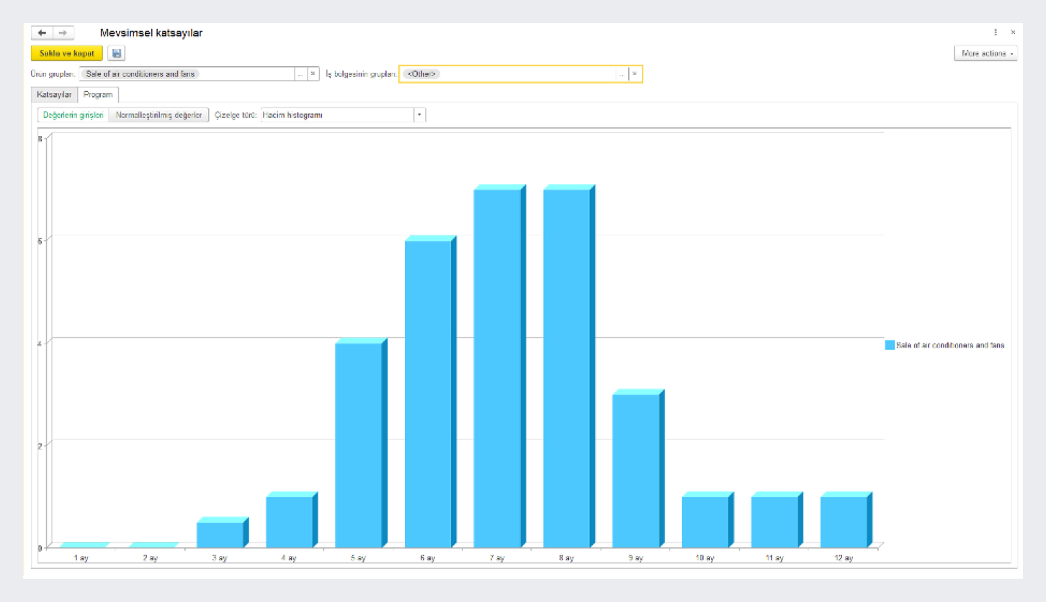Image resolution: width=1046 pixels, height=602 pixels.
Task: Select the 7 ay bar in chart
Action: point(497,367)
